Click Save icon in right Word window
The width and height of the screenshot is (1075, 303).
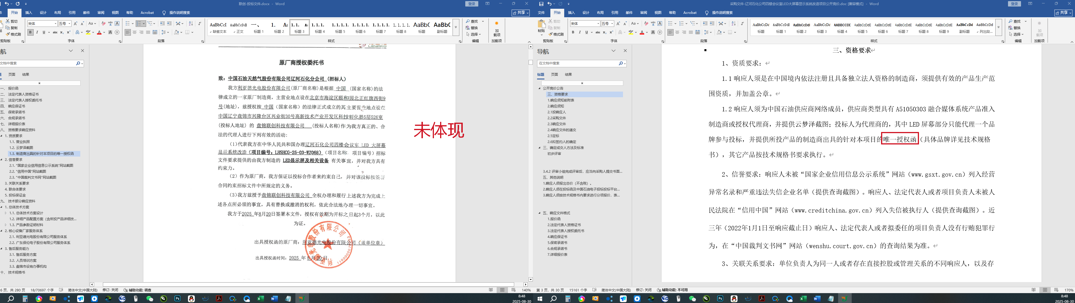click(541, 4)
